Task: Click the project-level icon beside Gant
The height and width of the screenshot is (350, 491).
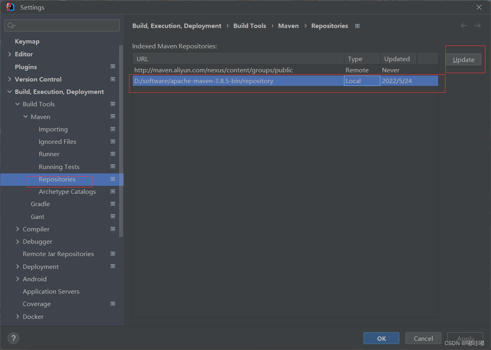Action: (113, 217)
